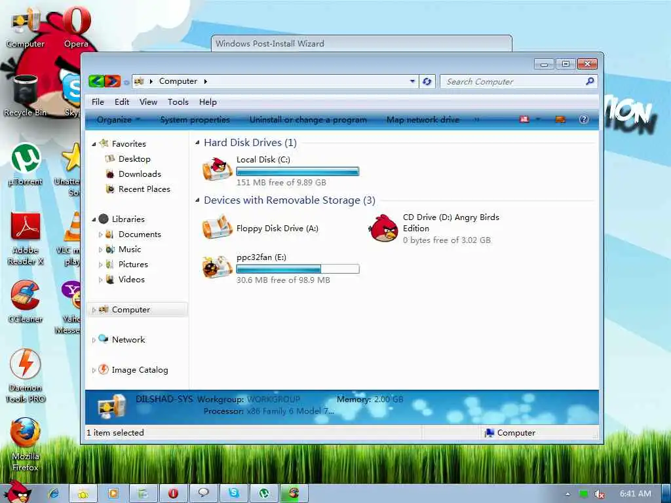Click the search magnifier icon
The height and width of the screenshot is (503, 671).
click(x=590, y=81)
